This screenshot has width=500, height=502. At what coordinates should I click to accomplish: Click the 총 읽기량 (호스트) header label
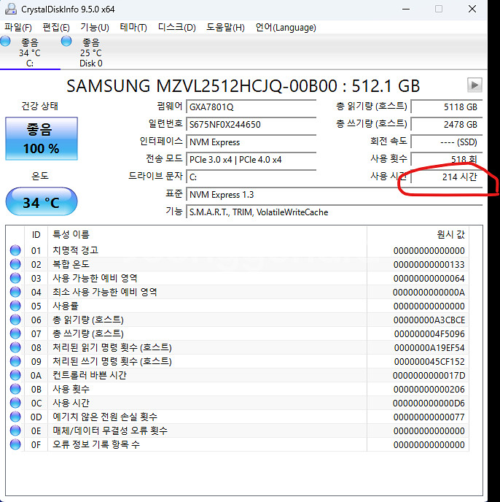[x=372, y=107]
